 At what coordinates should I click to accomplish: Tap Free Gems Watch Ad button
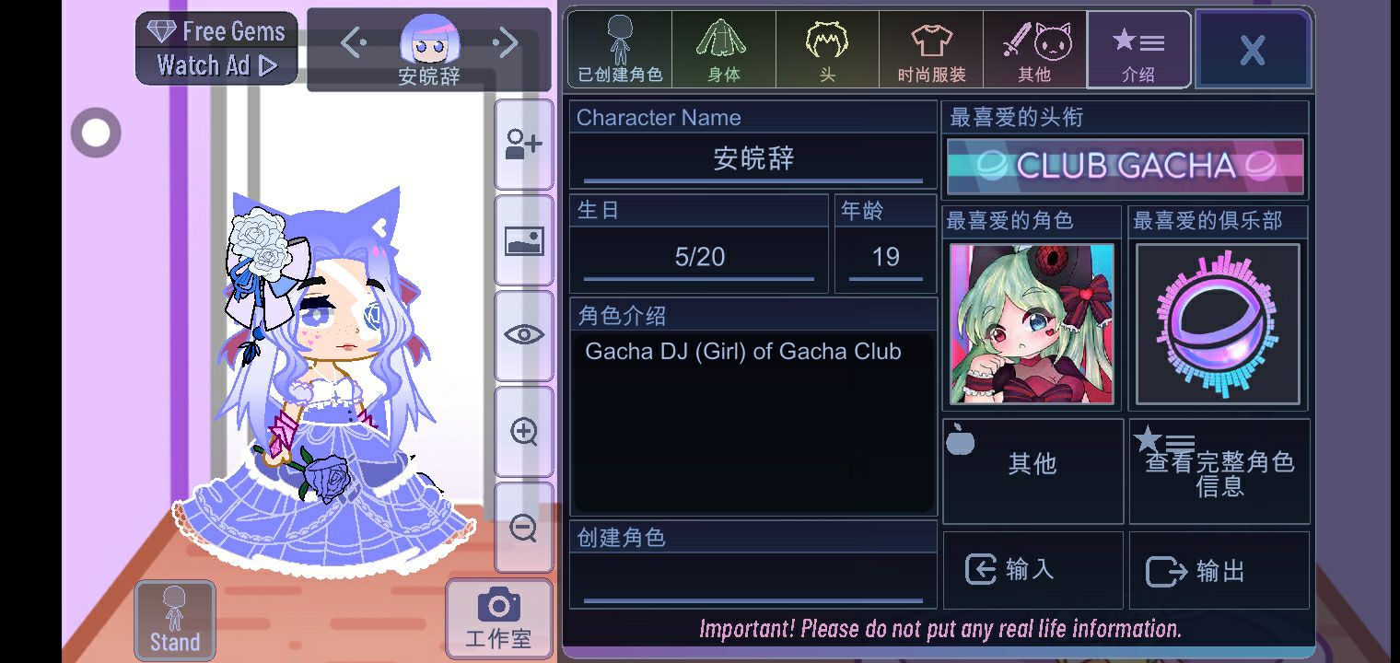pos(217,48)
